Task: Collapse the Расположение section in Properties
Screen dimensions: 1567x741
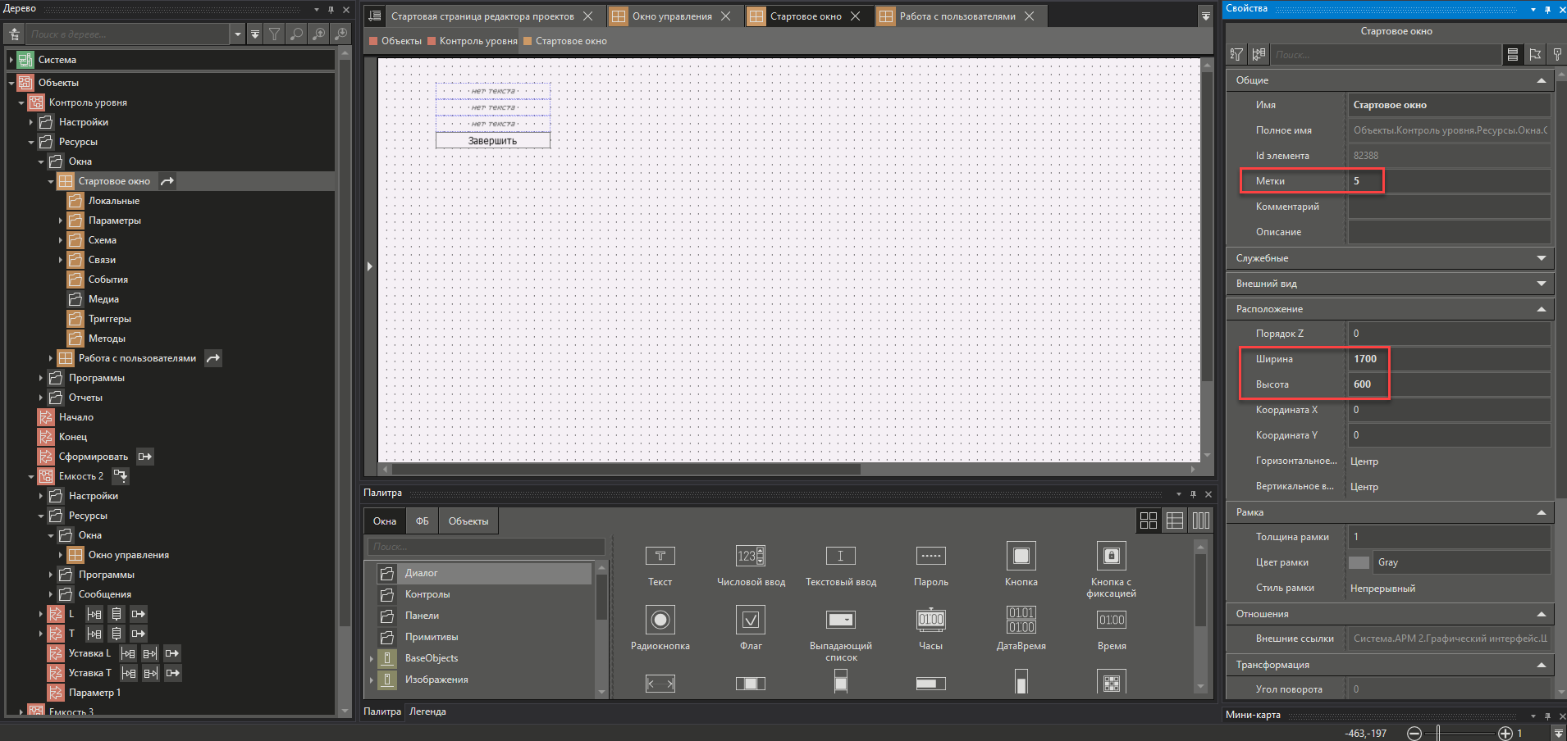Action: tap(1540, 309)
